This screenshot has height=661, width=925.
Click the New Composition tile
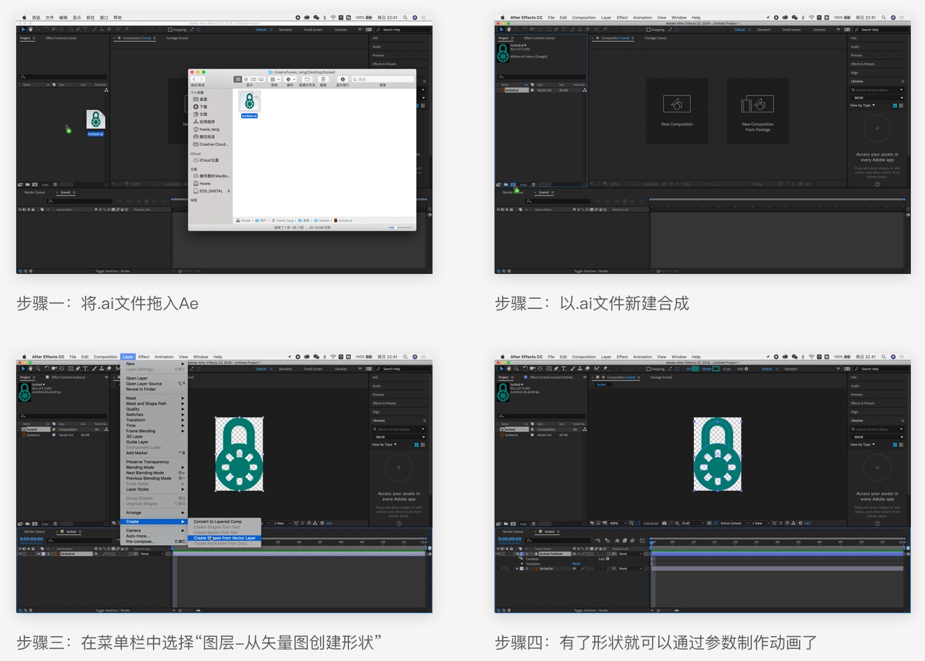pyautogui.click(x=676, y=110)
